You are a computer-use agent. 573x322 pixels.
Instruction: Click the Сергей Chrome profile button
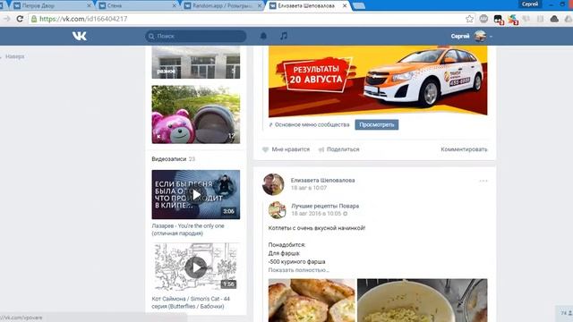[x=530, y=4]
